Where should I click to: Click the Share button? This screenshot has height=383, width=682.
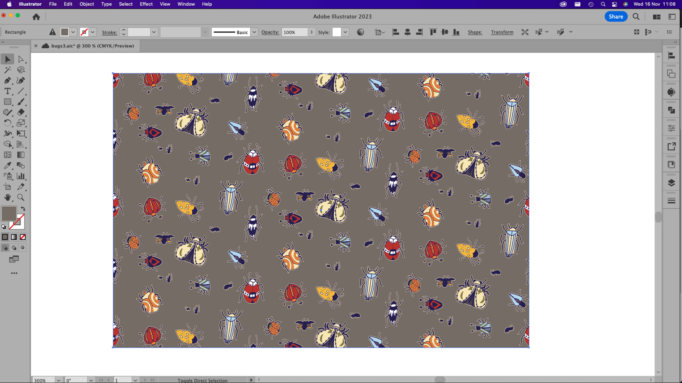coord(616,16)
